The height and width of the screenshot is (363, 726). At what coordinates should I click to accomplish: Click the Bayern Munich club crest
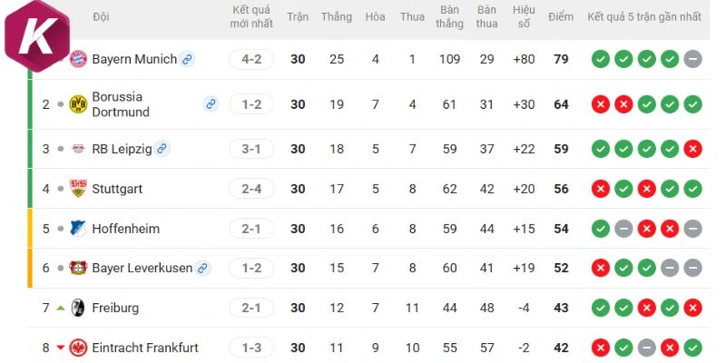click(x=78, y=59)
